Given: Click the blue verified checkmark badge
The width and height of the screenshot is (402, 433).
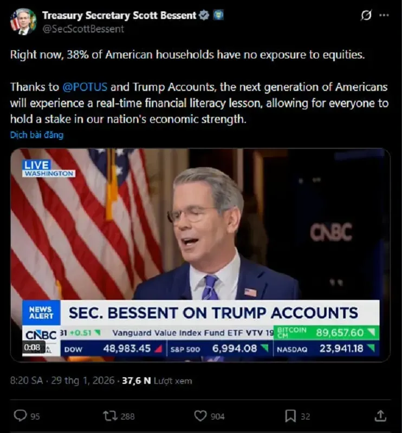Looking at the screenshot, I should (x=204, y=15).
